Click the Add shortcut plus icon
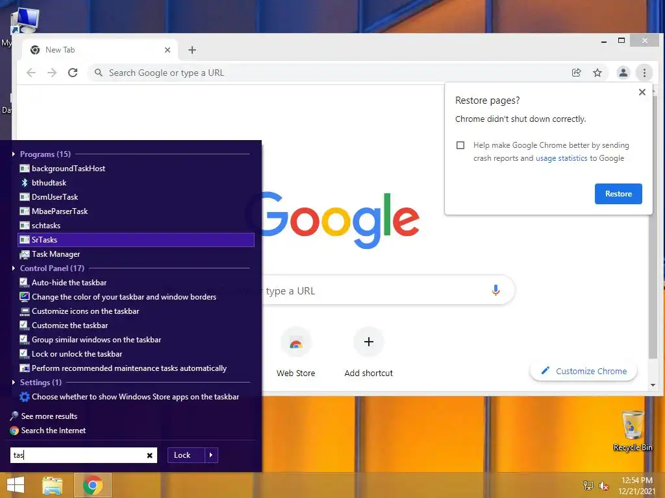The width and height of the screenshot is (665, 498). pyautogui.click(x=369, y=342)
